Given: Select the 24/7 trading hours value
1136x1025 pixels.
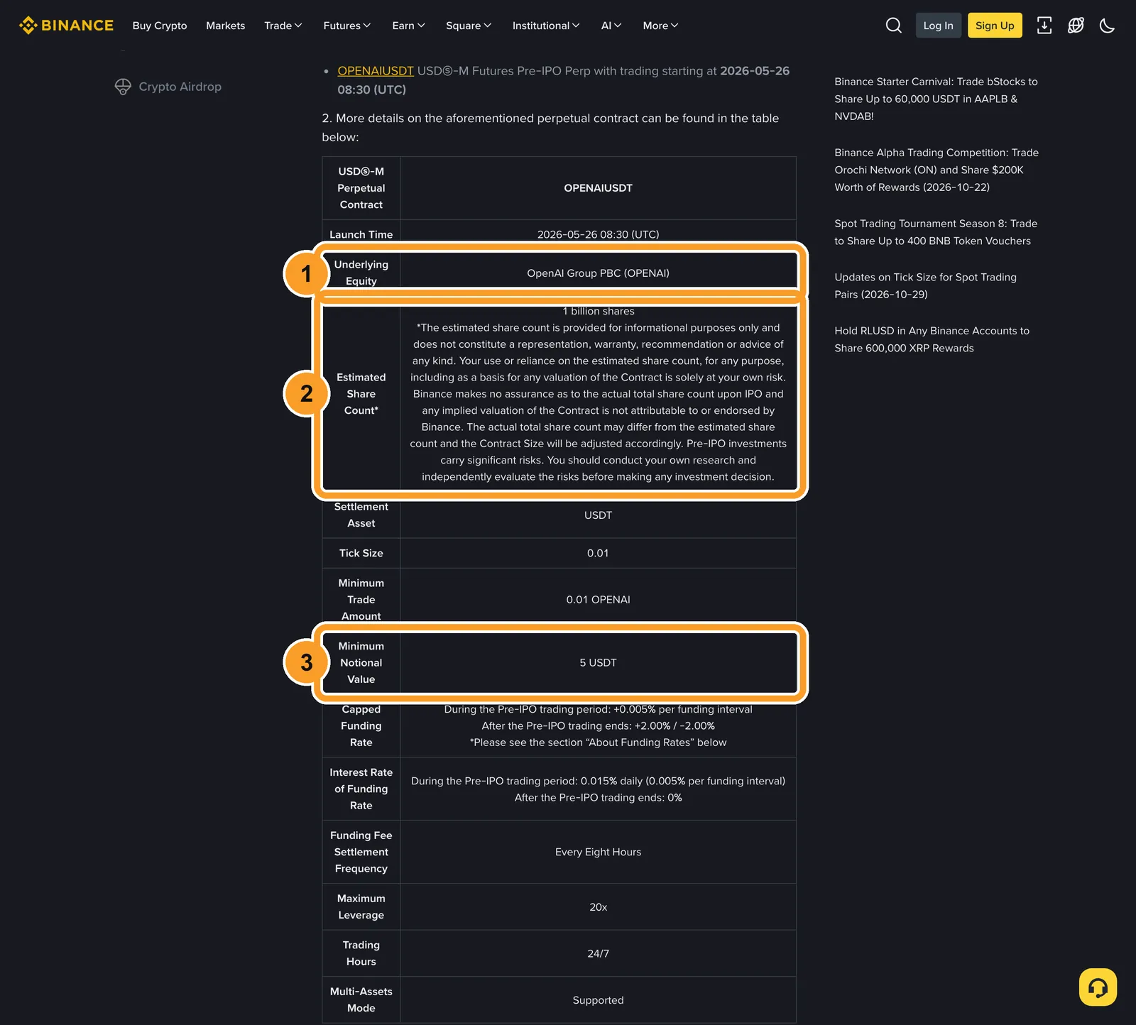Looking at the screenshot, I should [598, 953].
